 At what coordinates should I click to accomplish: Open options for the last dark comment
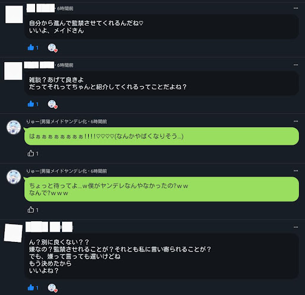point(295,227)
